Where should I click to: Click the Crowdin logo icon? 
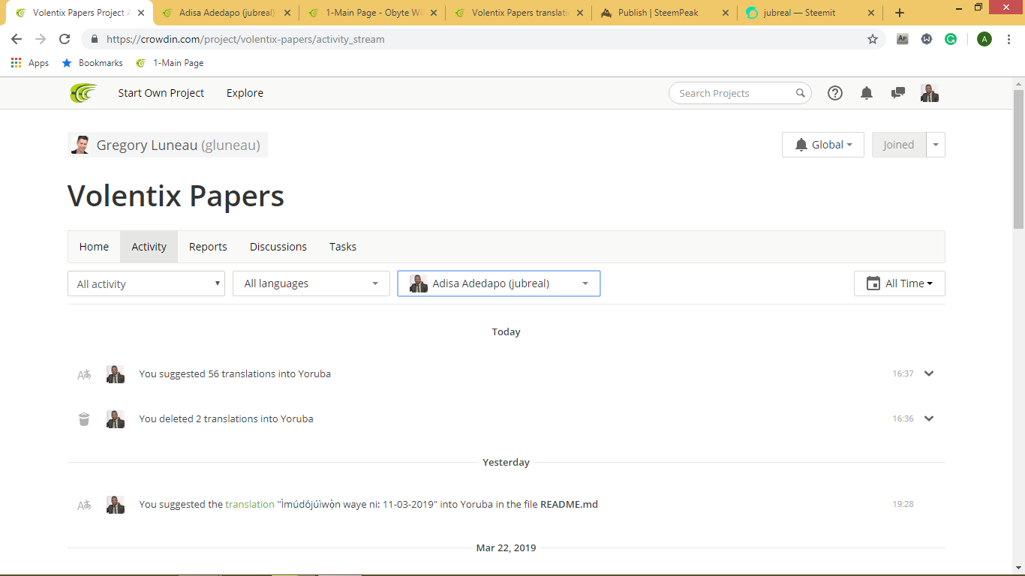pos(83,93)
